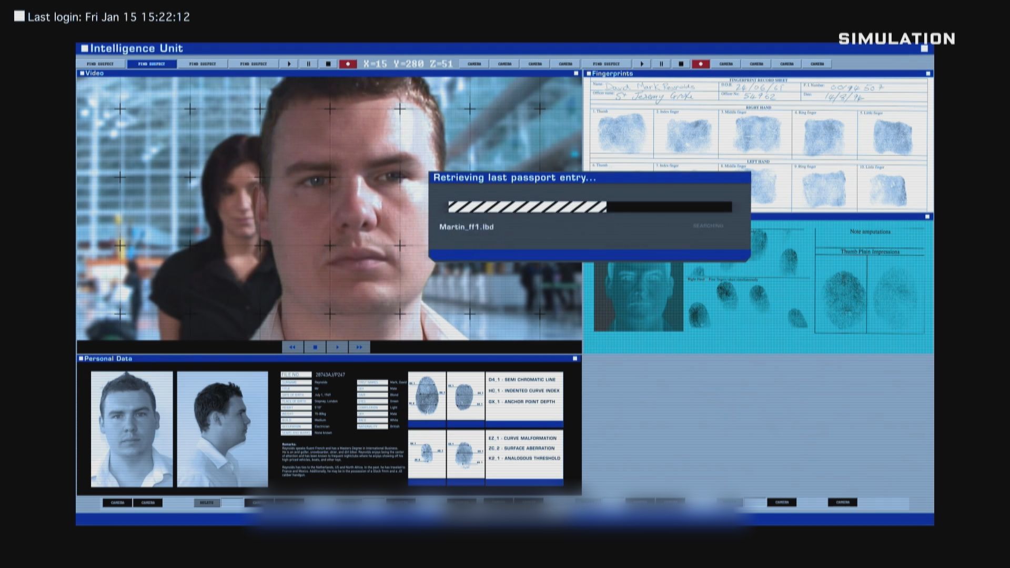
Task: Select the highlighted FIND SUSPECT tab
Action: 151,64
